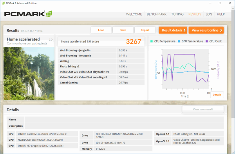Viewport: 235px width, 154px height.
Task: Click View raw result button
Action: (203, 110)
